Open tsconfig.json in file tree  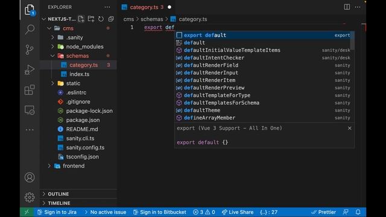(78, 157)
